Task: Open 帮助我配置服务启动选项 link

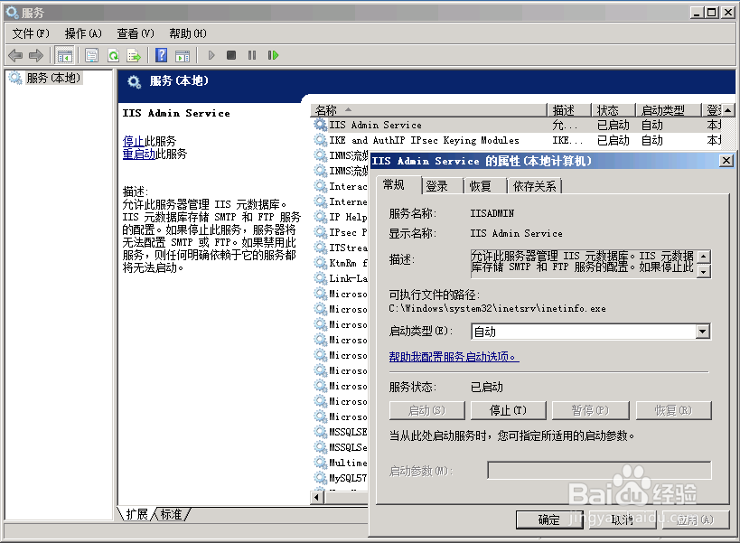Action: pyautogui.click(x=454, y=357)
